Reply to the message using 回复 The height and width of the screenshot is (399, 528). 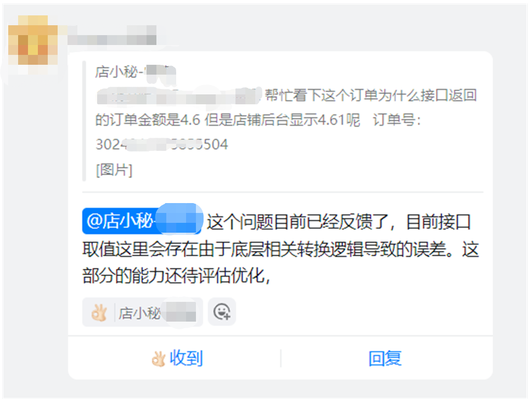(x=385, y=358)
